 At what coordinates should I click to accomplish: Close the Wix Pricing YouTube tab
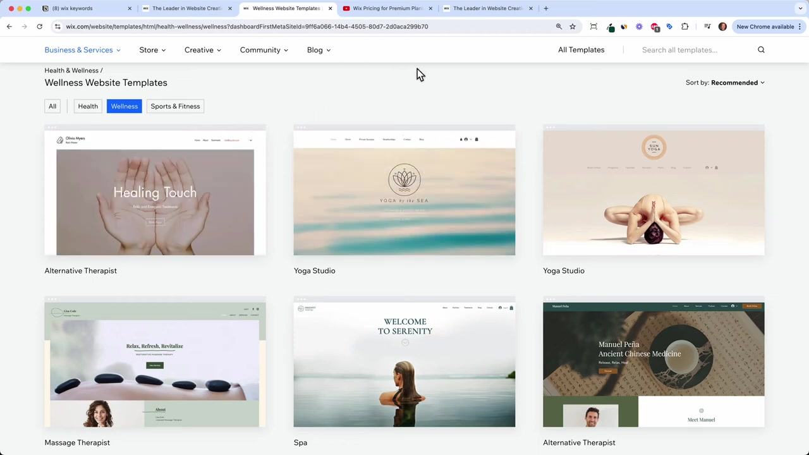[x=430, y=8]
